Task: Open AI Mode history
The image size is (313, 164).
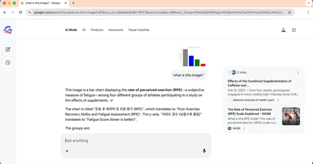Action: (x=8, y=63)
